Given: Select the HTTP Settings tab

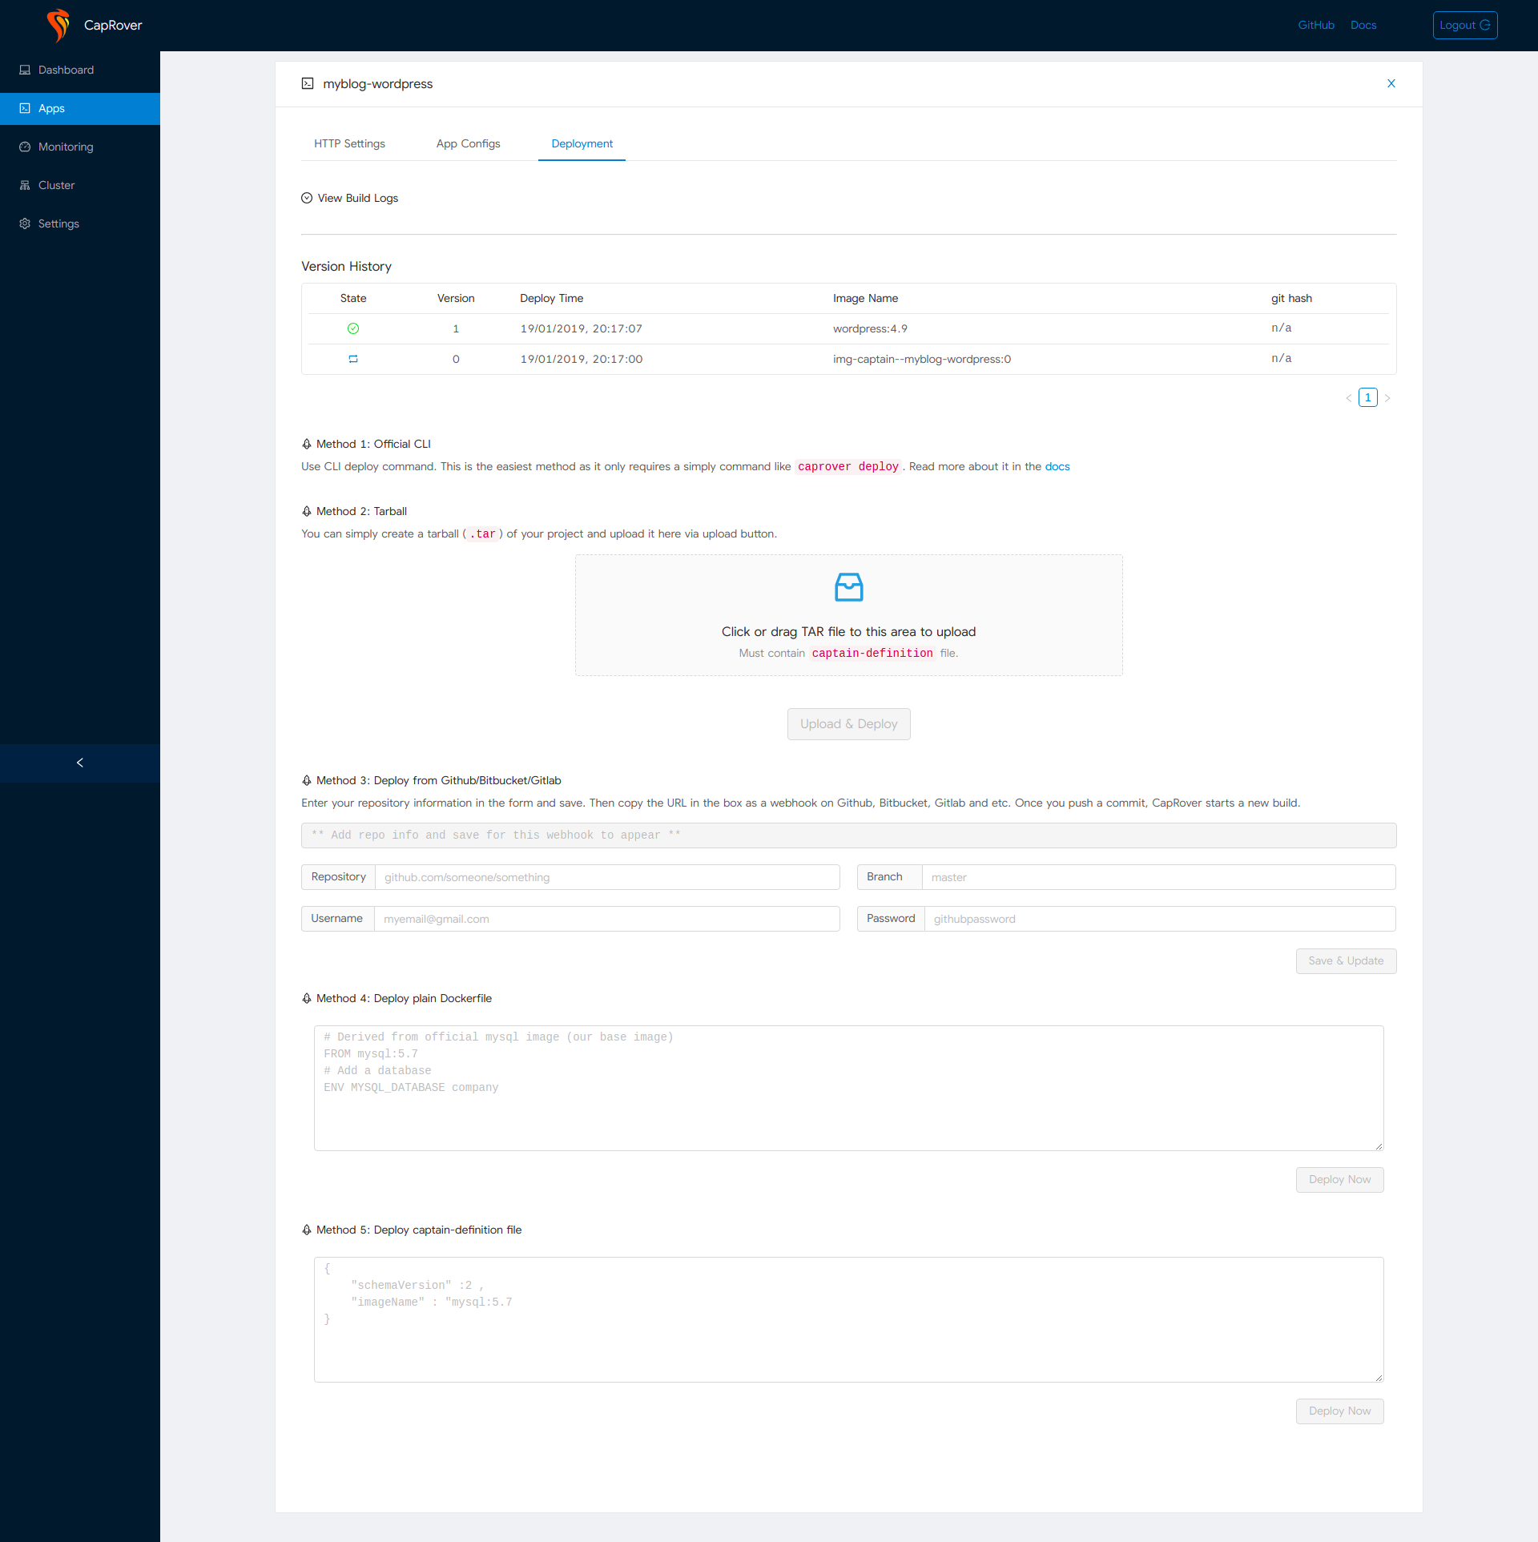Looking at the screenshot, I should 348,143.
